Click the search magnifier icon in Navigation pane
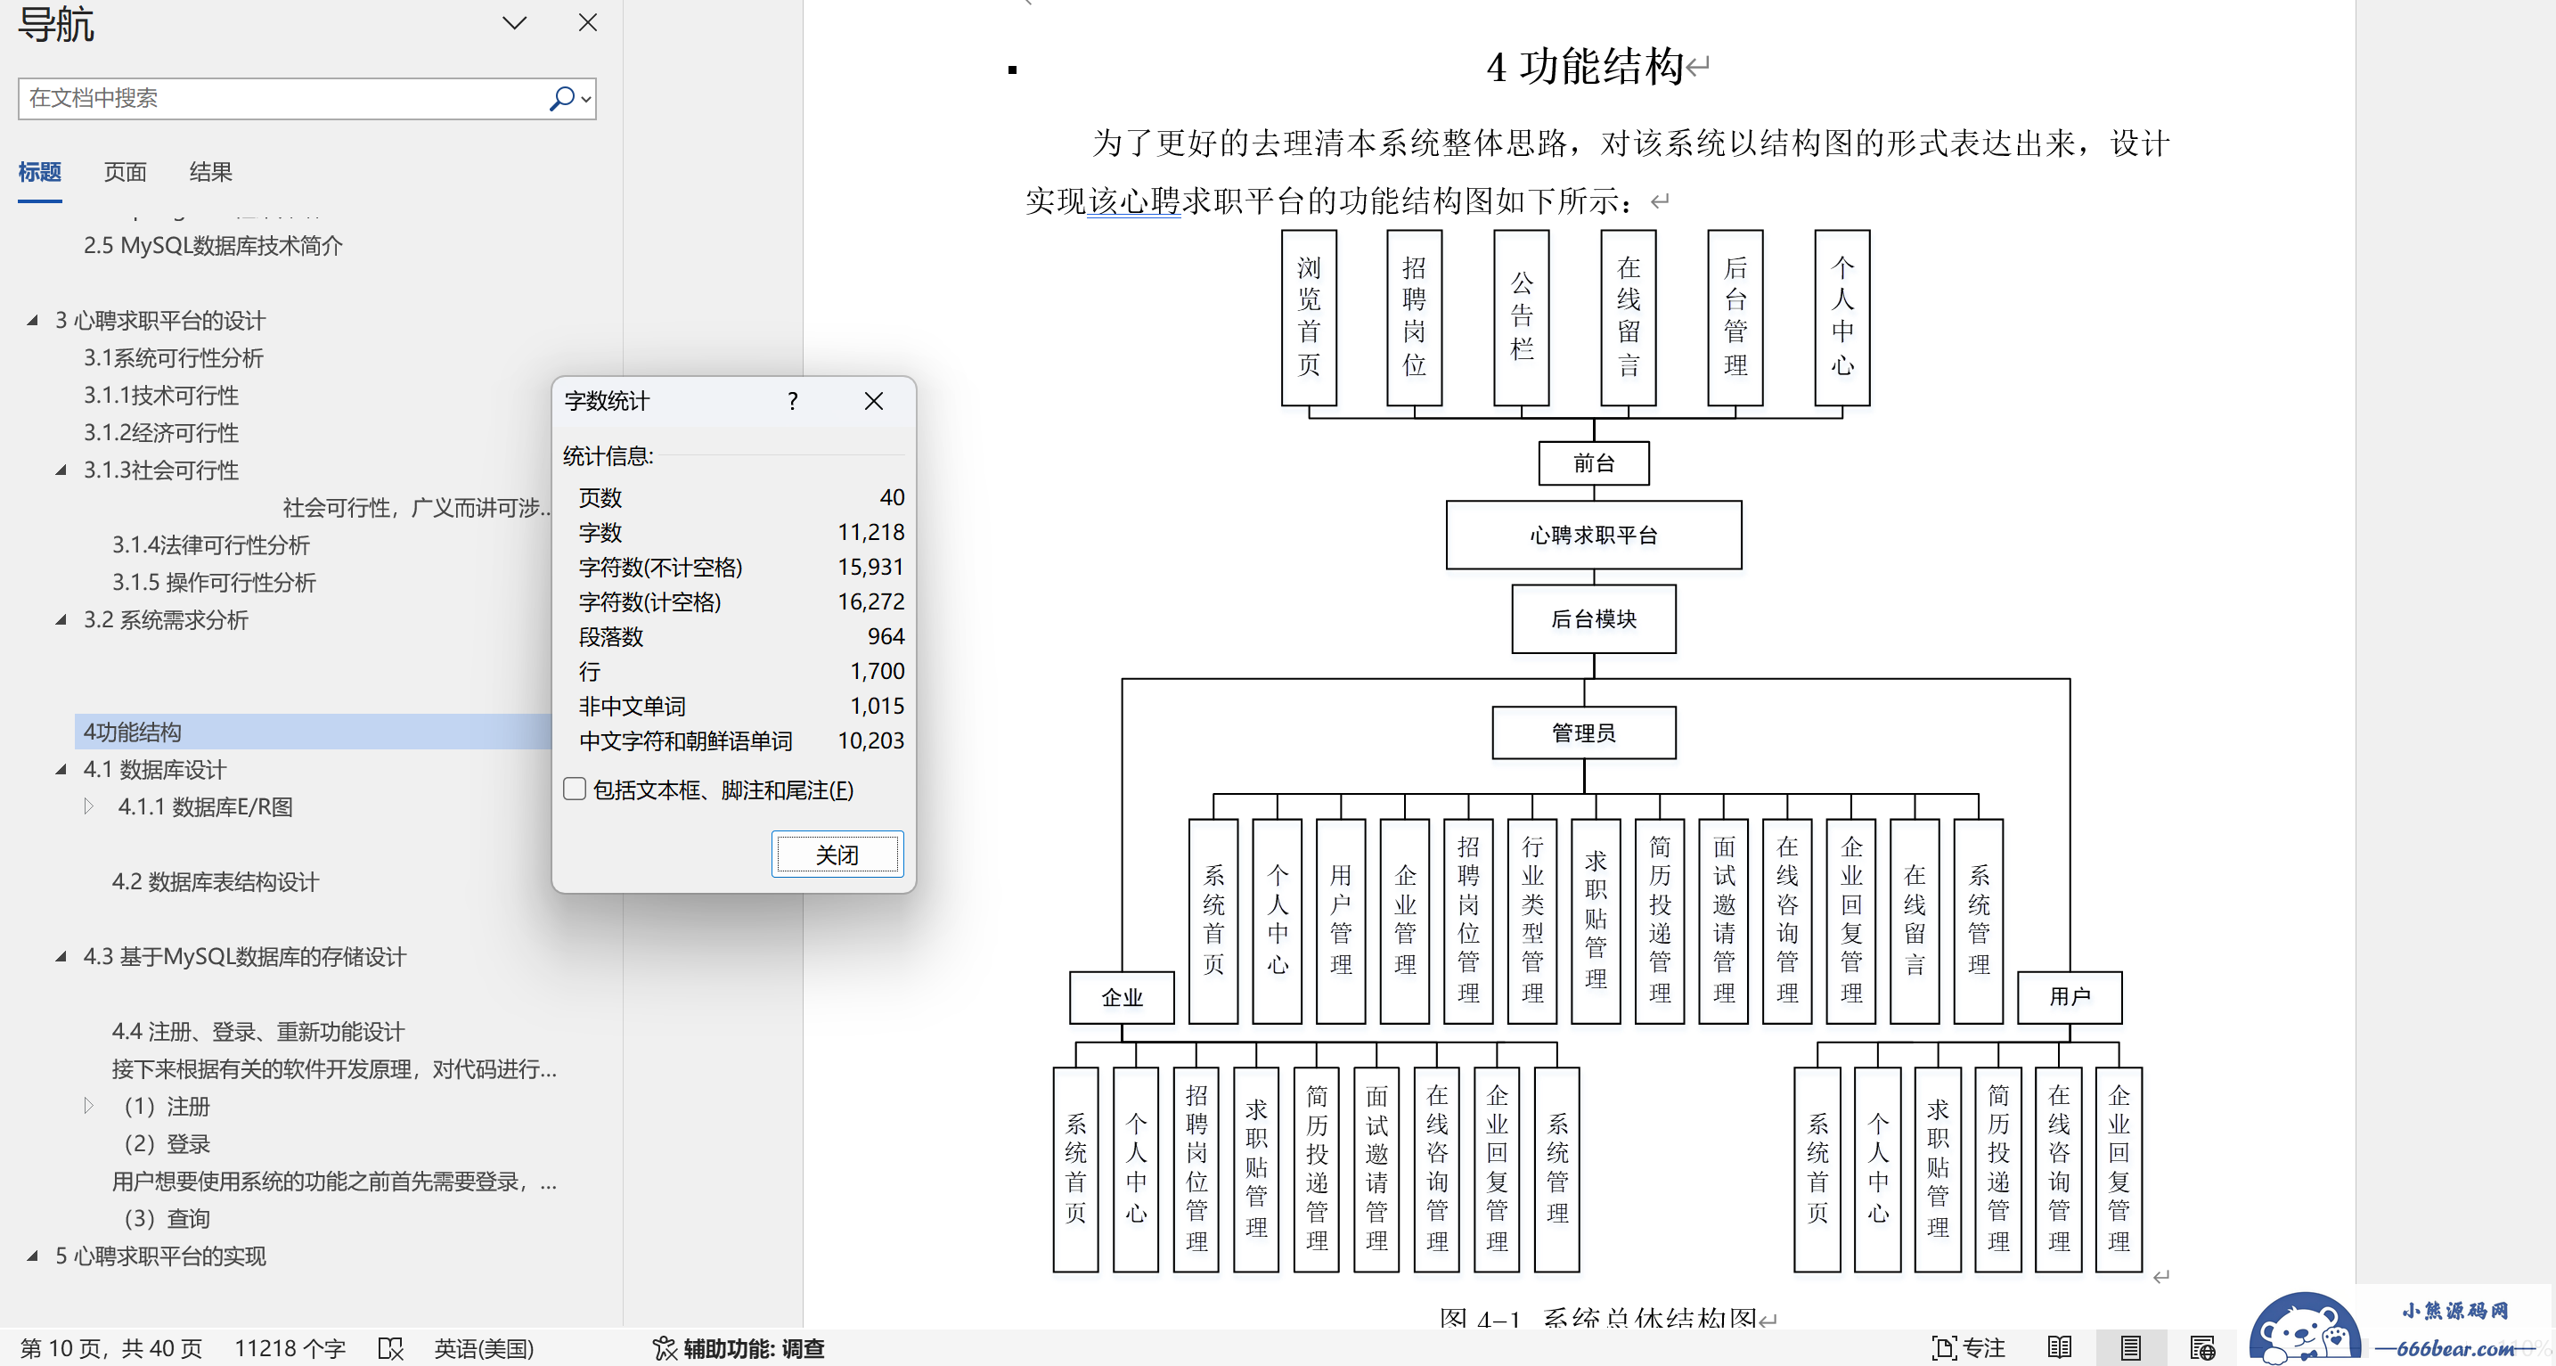 pos(561,98)
